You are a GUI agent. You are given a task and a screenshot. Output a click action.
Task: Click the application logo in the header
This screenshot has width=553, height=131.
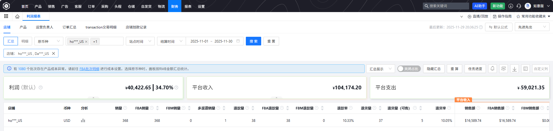(6, 6)
